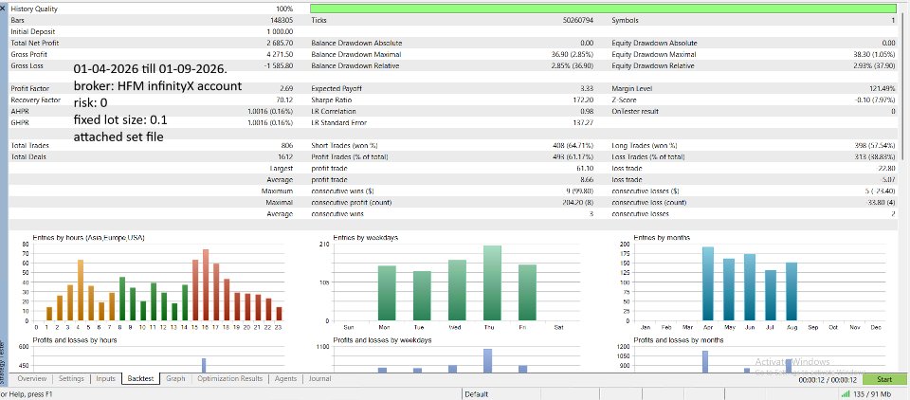The width and height of the screenshot is (910, 400).
Task: Click the Entries by hours chart title
Action: (x=88, y=238)
